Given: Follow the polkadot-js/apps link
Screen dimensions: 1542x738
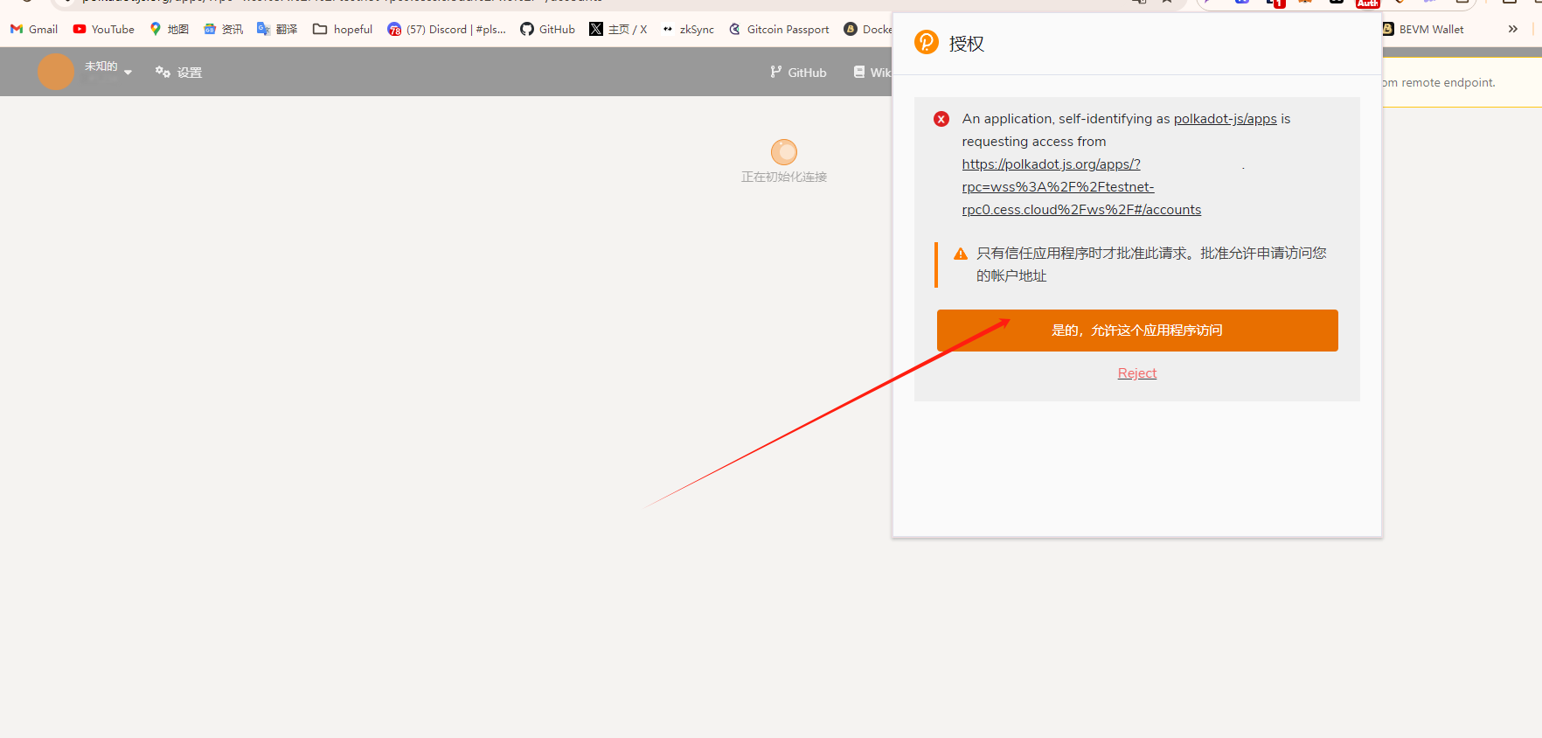Looking at the screenshot, I should [x=1225, y=119].
